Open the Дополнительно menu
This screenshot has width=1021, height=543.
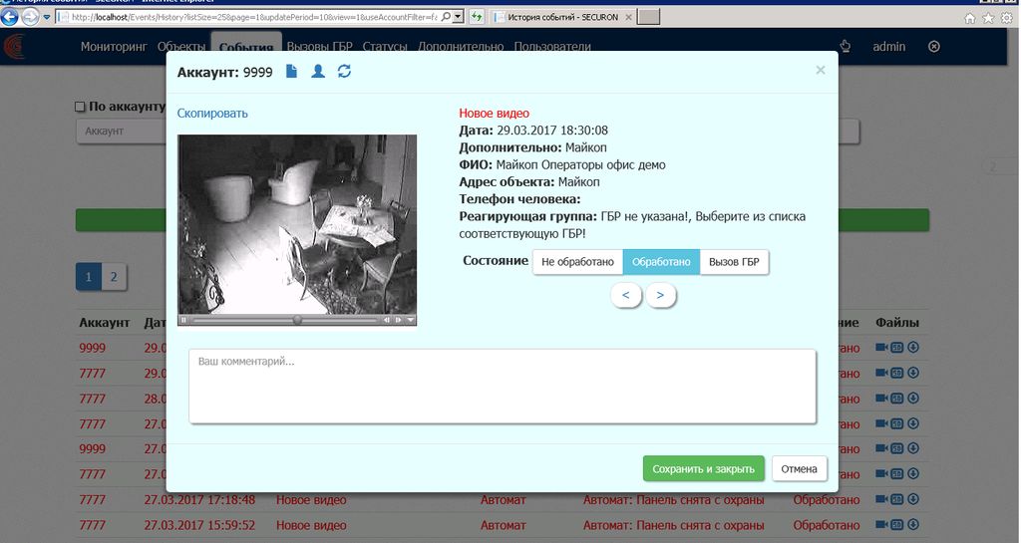[x=461, y=46]
